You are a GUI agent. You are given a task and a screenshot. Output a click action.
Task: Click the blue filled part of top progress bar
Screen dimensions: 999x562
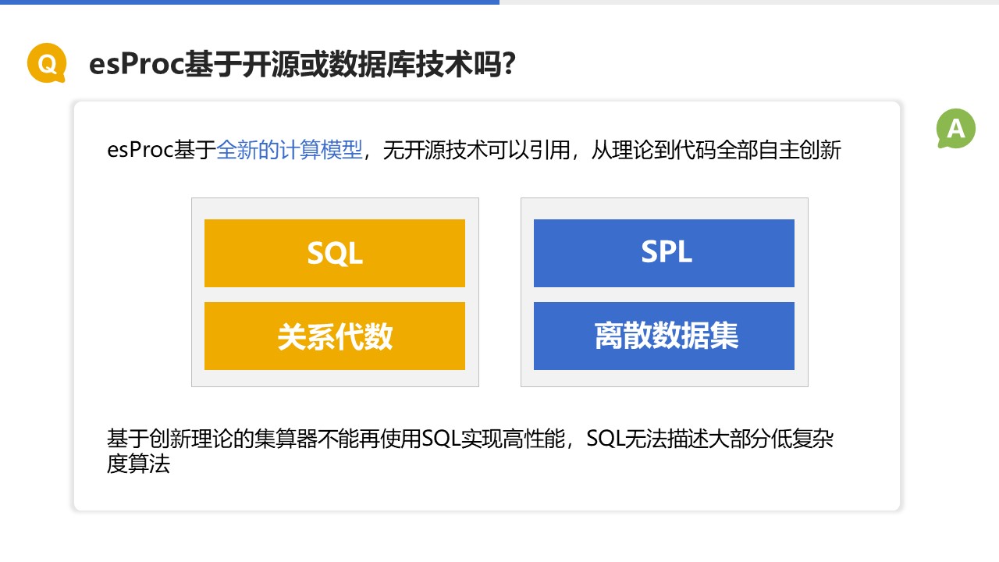pyautogui.click(x=250, y=2)
